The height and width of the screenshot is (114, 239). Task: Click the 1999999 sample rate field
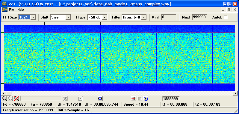(171, 99)
